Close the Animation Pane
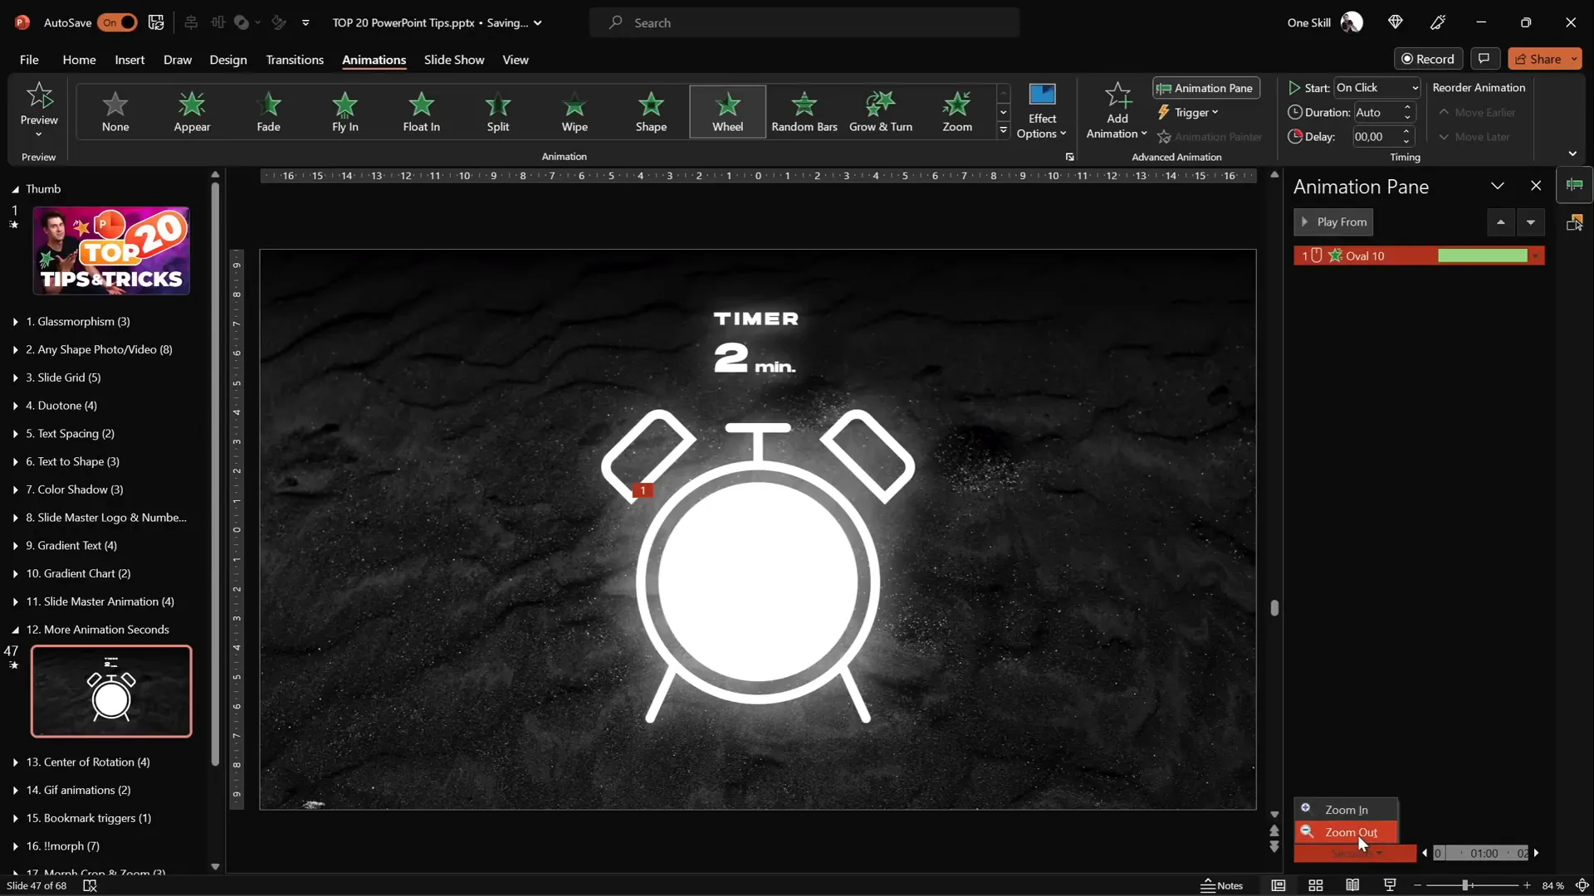The width and height of the screenshot is (1594, 896). (x=1536, y=187)
